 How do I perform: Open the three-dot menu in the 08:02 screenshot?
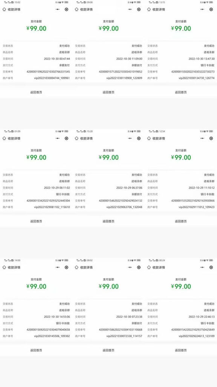pyautogui.click(x=130, y=267)
